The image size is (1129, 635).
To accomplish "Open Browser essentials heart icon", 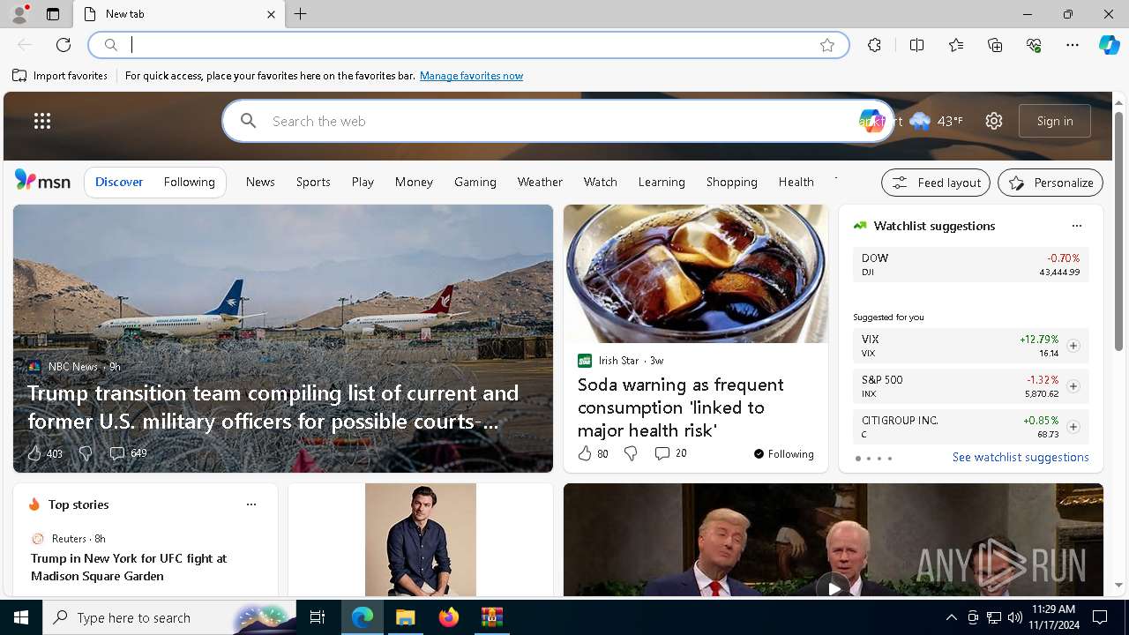I will click(x=1034, y=45).
